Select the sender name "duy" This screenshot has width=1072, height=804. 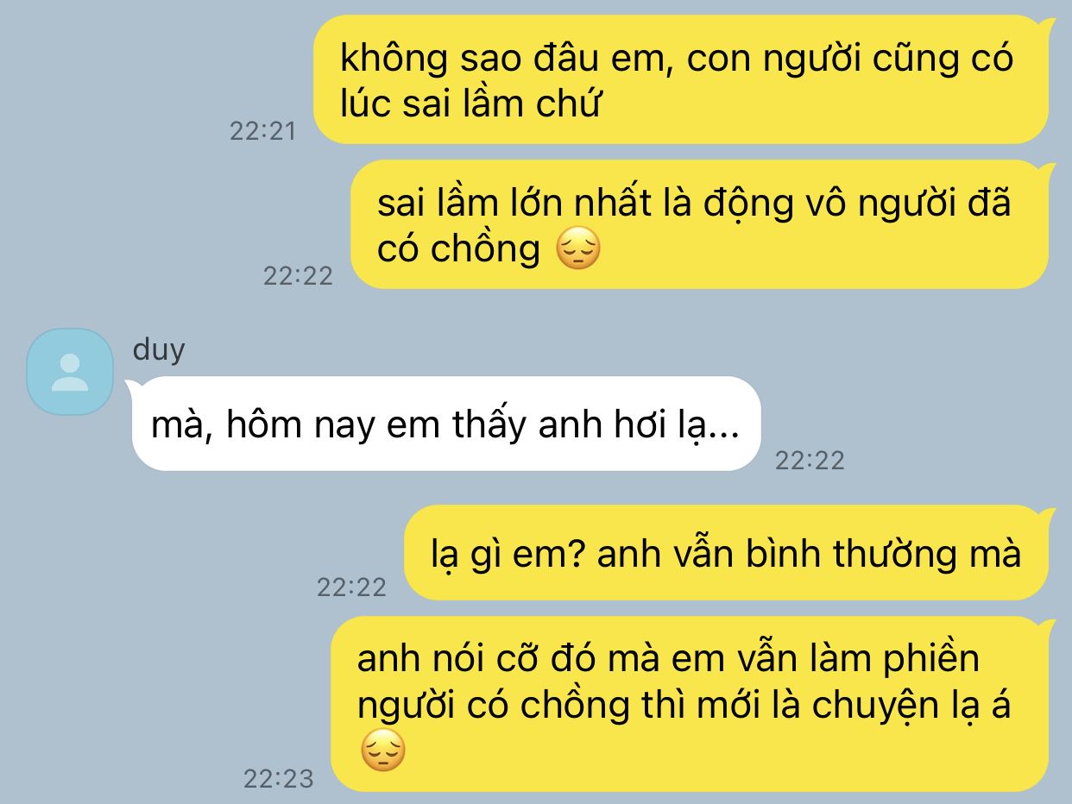159,351
